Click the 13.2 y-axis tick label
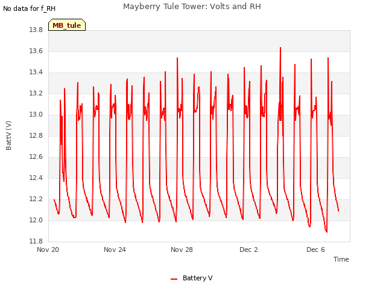Viewport: 386px width, 290px height. 36,94
